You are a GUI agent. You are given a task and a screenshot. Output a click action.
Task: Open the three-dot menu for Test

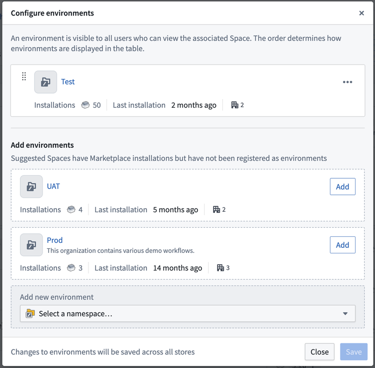point(347,82)
